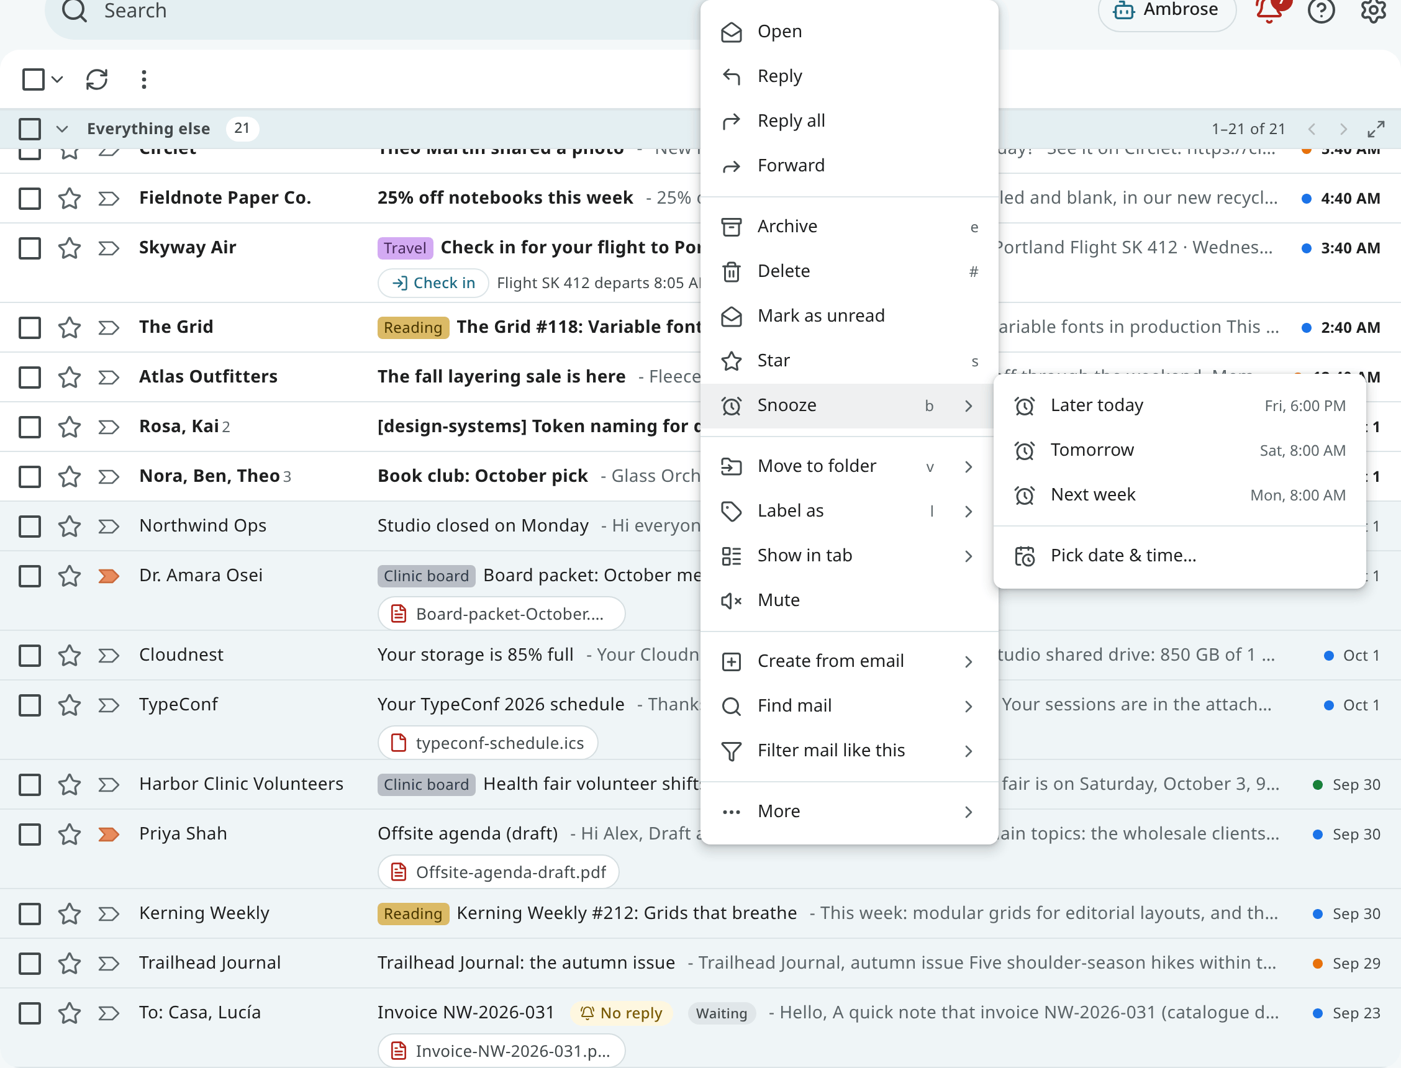The height and width of the screenshot is (1068, 1401).
Task: Star the Fieldnote Paper Co. email
Action: click(x=70, y=198)
